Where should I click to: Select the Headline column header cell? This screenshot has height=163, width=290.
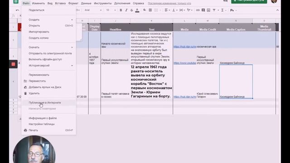(116, 27)
